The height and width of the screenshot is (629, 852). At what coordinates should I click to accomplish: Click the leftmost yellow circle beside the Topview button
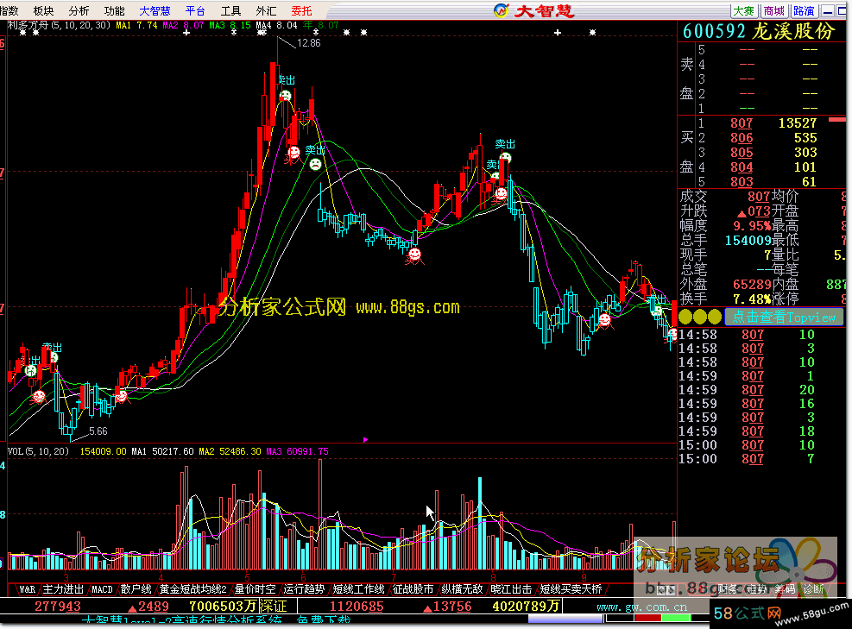[685, 317]
